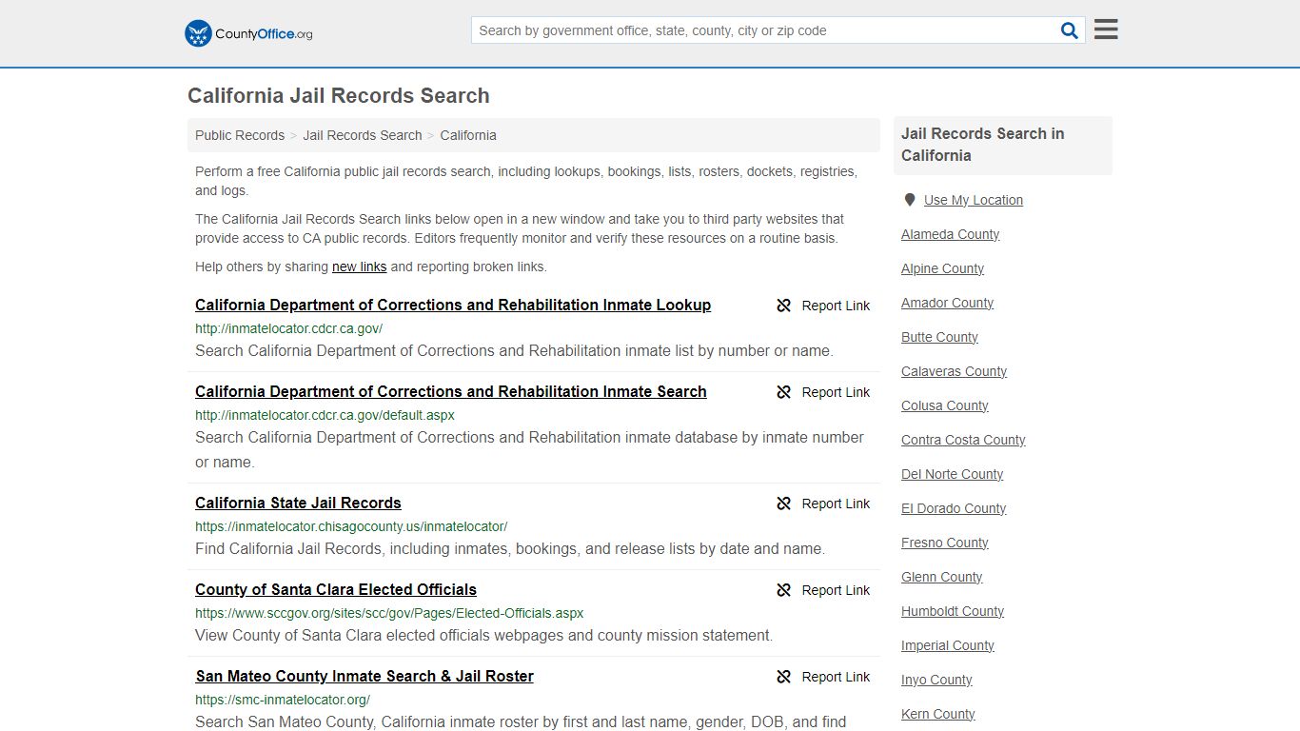Select Calaveras County
Screen dimensions: 1300x731
(955, 371)
